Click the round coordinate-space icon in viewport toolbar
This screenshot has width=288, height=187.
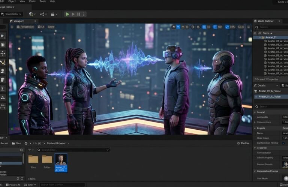tap(193, 27)
